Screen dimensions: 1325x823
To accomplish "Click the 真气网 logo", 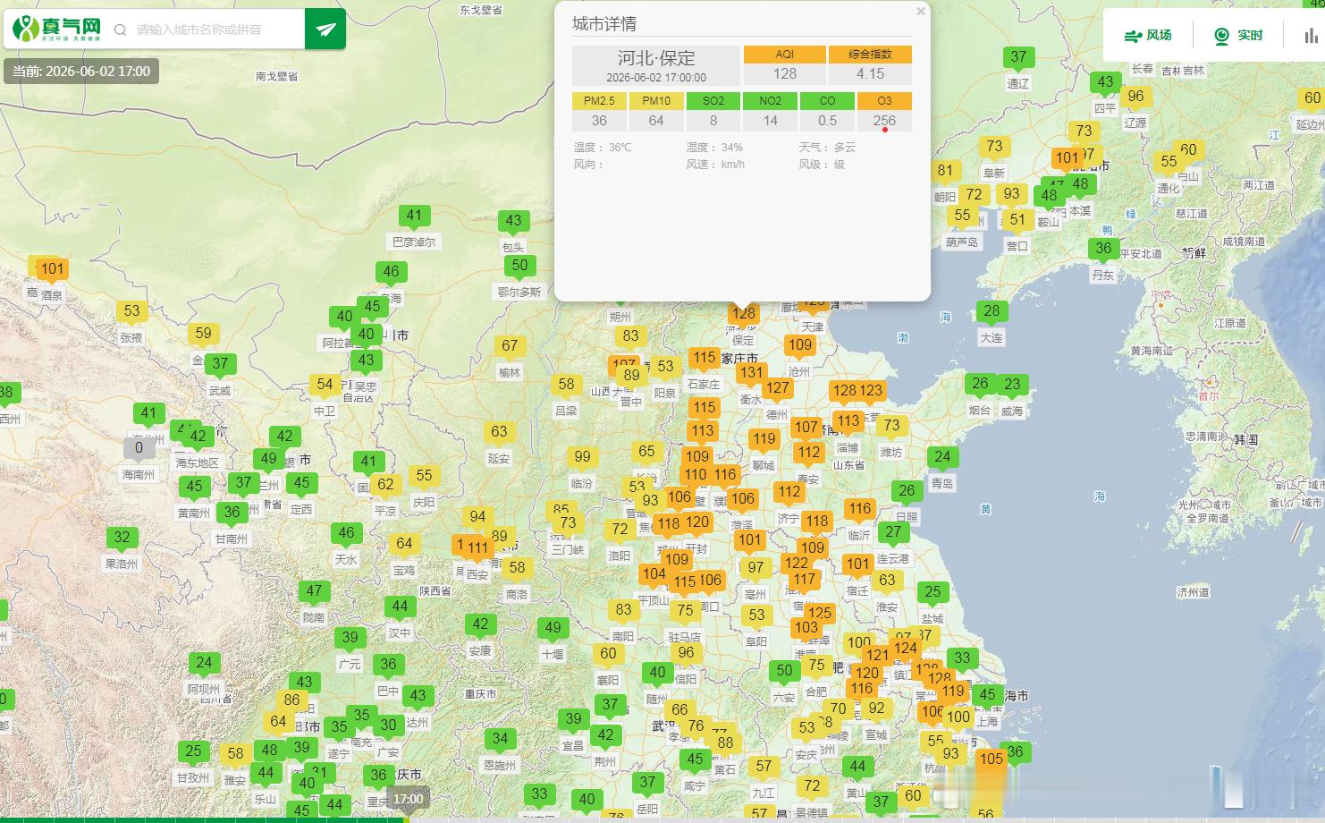I will pos(57,30).
